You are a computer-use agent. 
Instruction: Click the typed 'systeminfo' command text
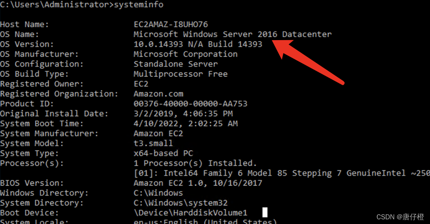[139, 5]
